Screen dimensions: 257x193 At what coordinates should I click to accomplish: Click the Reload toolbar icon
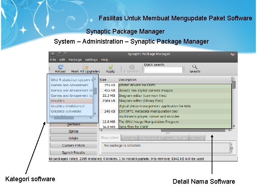point(60,66)
